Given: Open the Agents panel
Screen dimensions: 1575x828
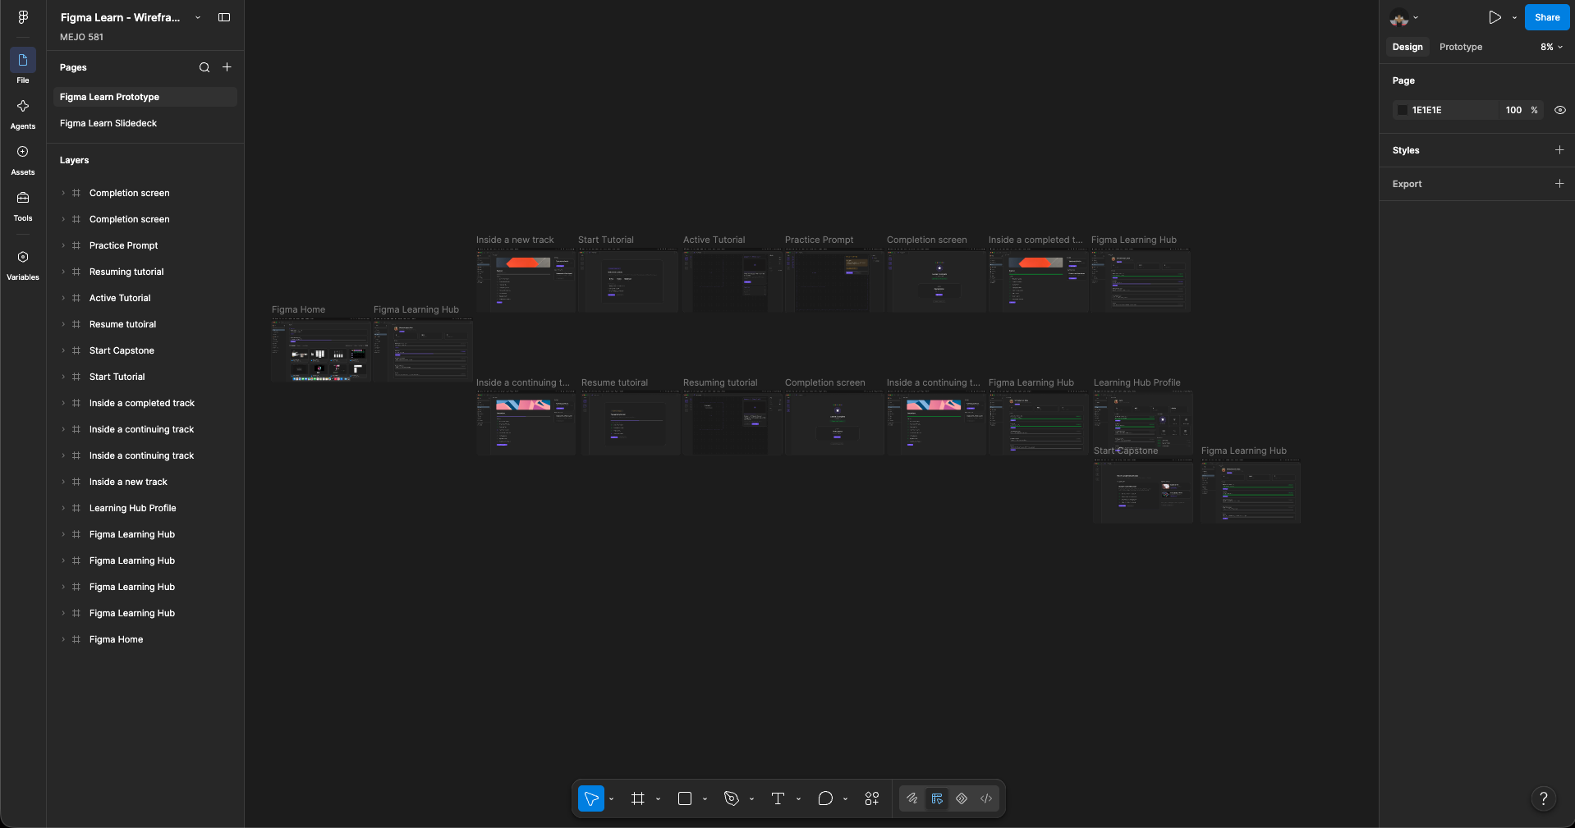Looking at the screenshot, I should [23, 113].
